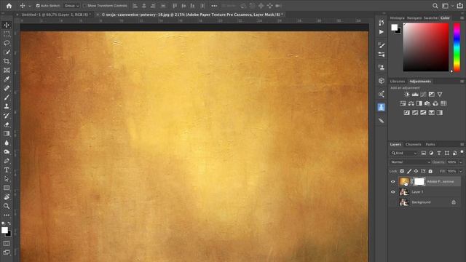Viewport: 466px width, 262px height.
Task: Add a Levels adjustment
Action: [415, 95]
